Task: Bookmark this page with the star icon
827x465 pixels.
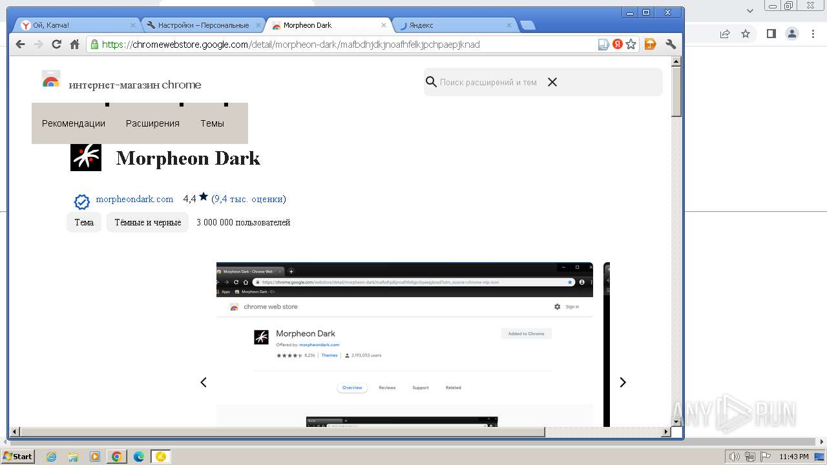Action: point(631,45)
